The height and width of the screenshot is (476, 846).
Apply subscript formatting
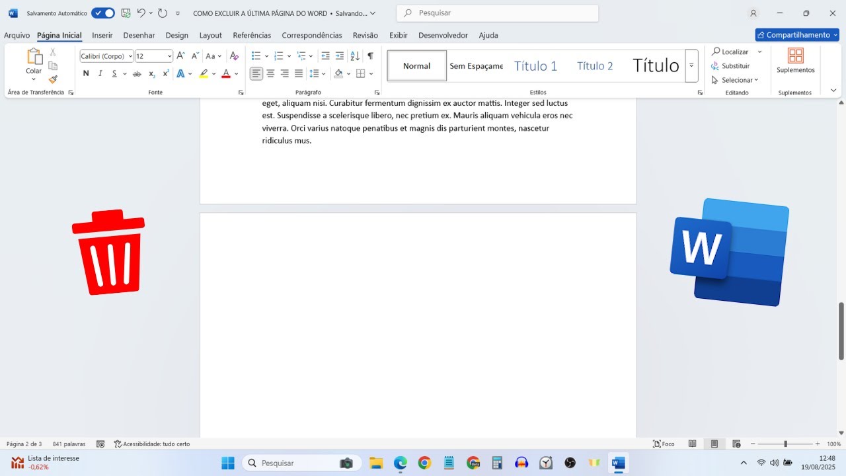[x=152, y=73]
